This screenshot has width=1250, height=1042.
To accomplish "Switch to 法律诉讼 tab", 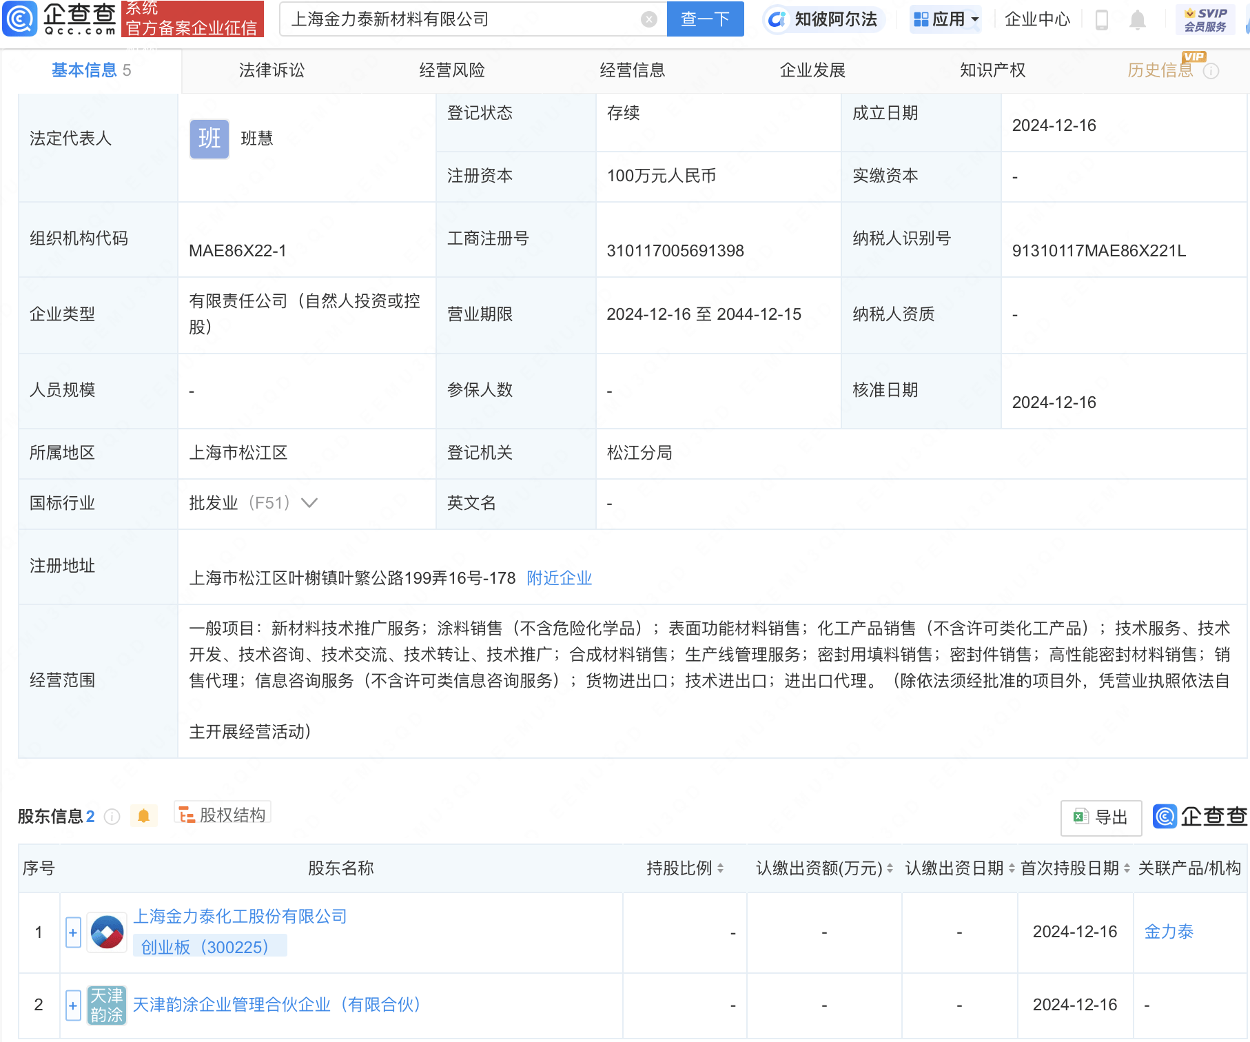I will click(271, 70).
